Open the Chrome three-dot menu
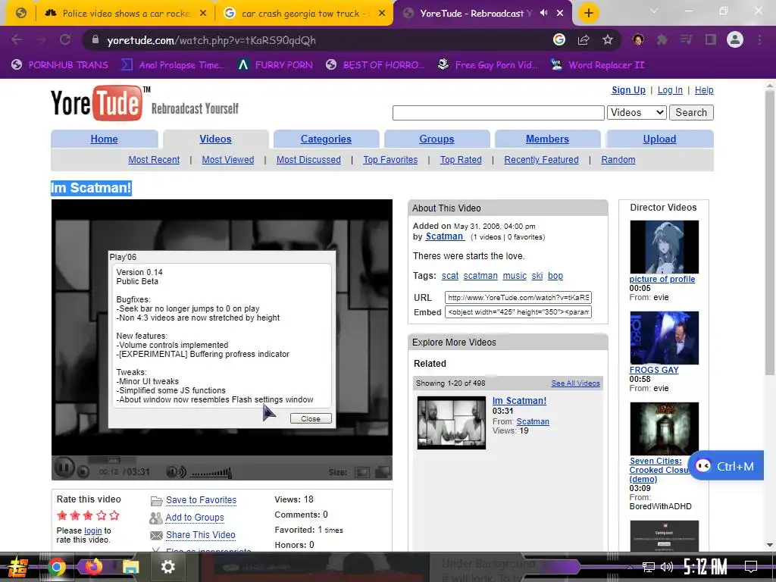The image size is (776, 582). click(759, 40)
